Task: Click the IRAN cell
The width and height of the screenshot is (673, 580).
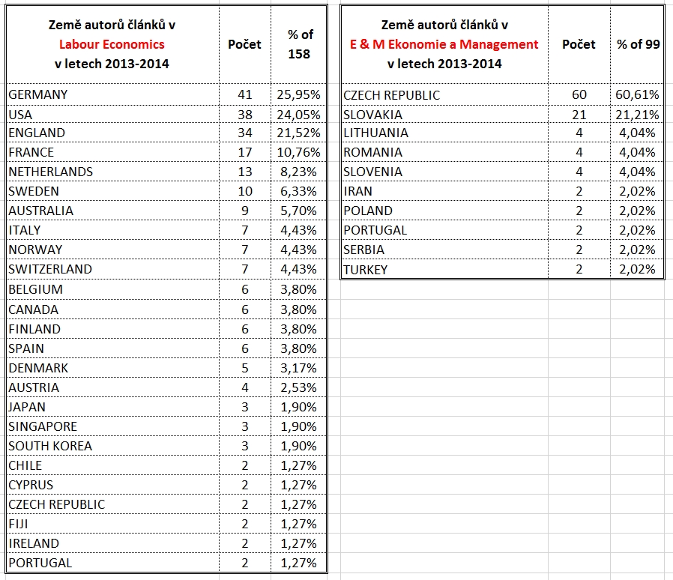Action: 358,191
